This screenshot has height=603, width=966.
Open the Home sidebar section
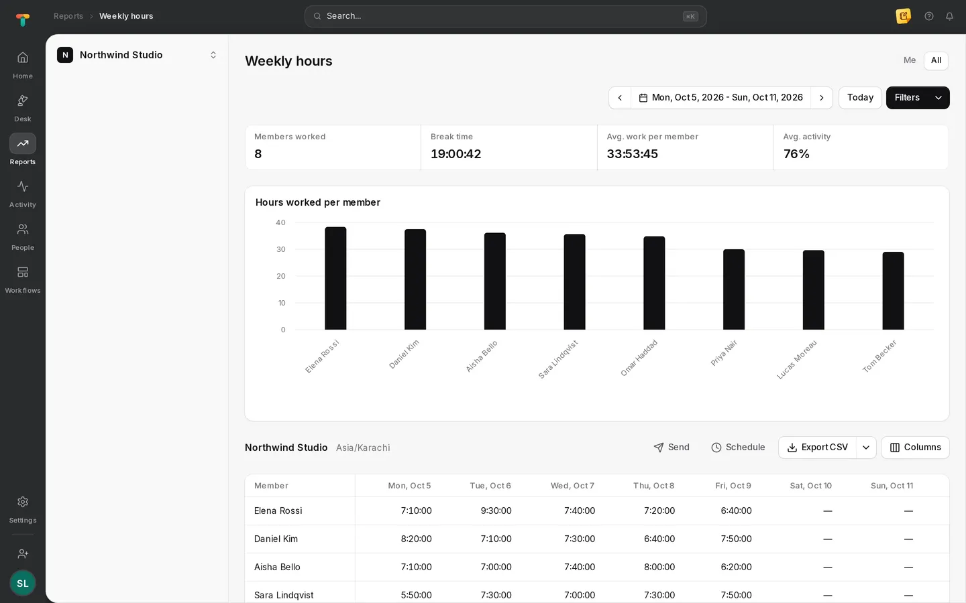(x=23, y=65)
